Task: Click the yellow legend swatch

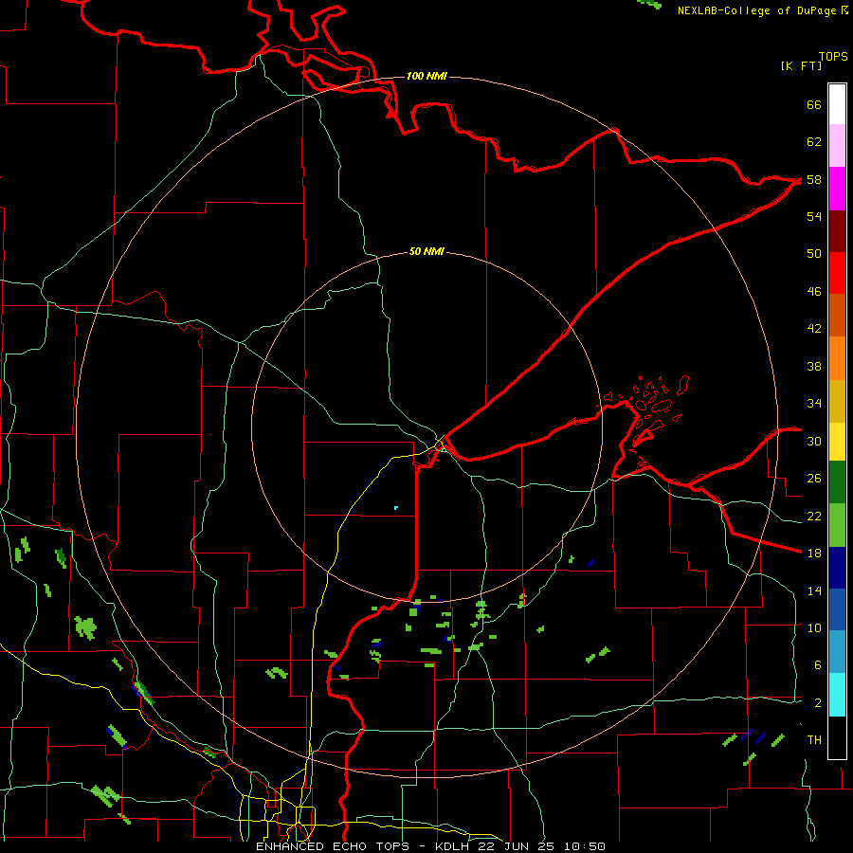Action: (837, 442)
